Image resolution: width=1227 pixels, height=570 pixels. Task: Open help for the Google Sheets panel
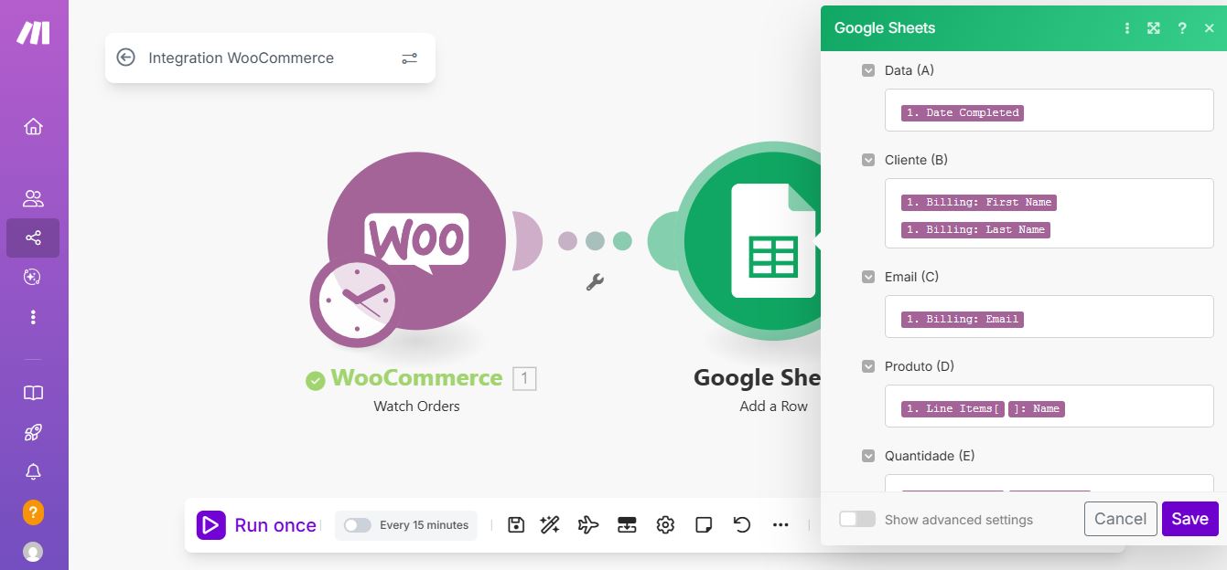point(1182,28)
